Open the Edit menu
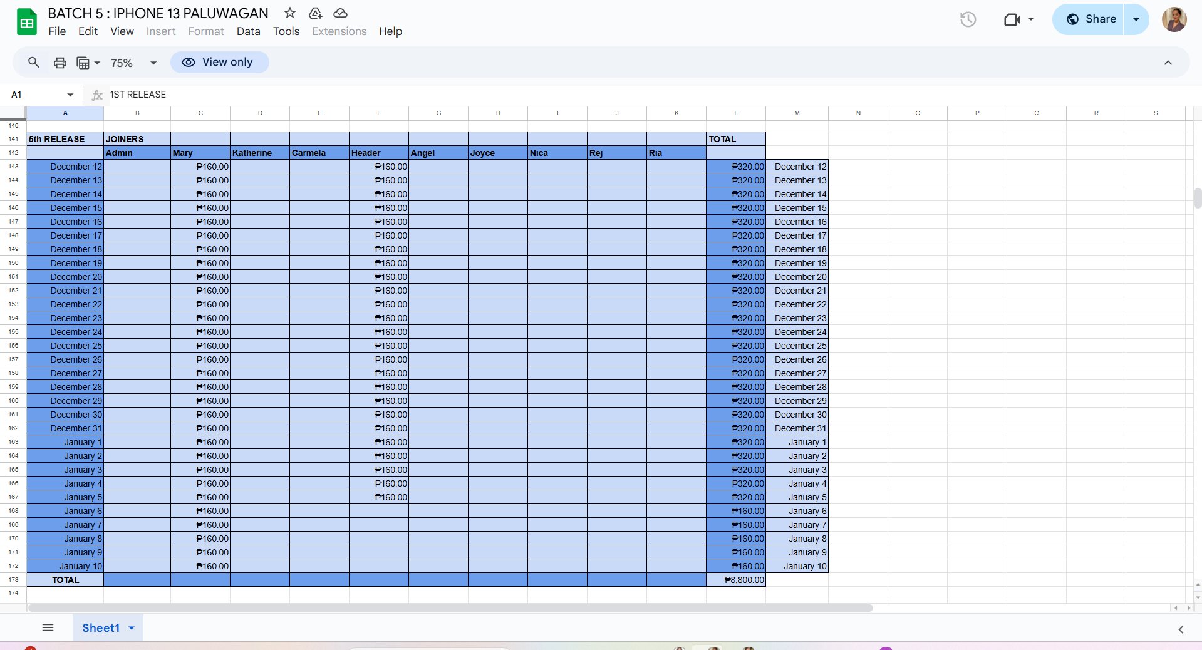The width and height of the screenshot is (1202, 650). pyautogui.click(x=88, y=31)
